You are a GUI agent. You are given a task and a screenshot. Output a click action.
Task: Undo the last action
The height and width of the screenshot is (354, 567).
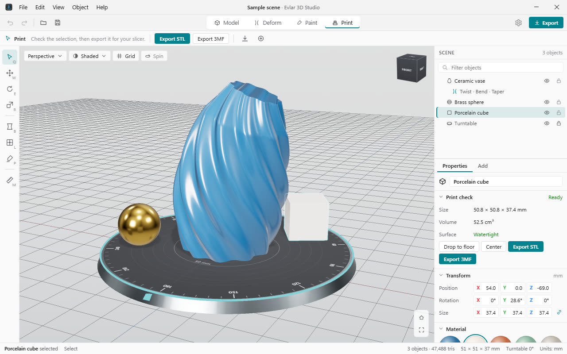10,23
